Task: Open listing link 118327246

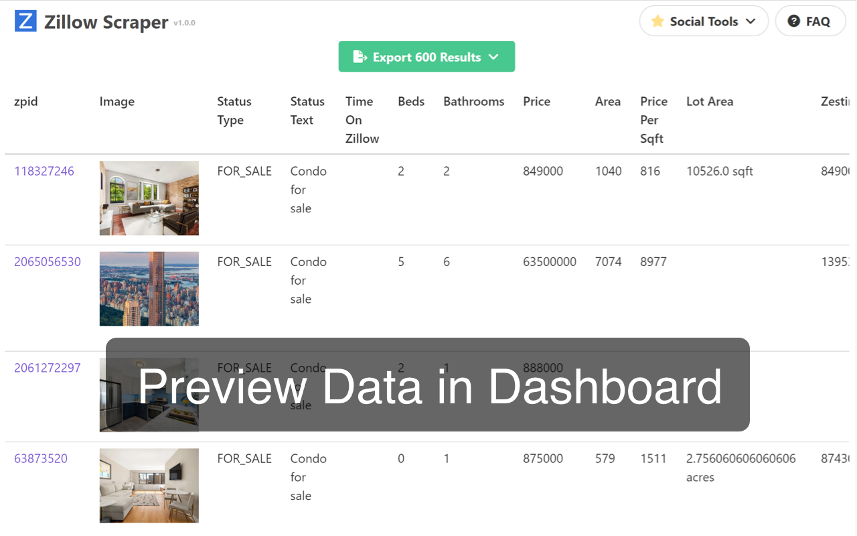Action: coord(44,171)
